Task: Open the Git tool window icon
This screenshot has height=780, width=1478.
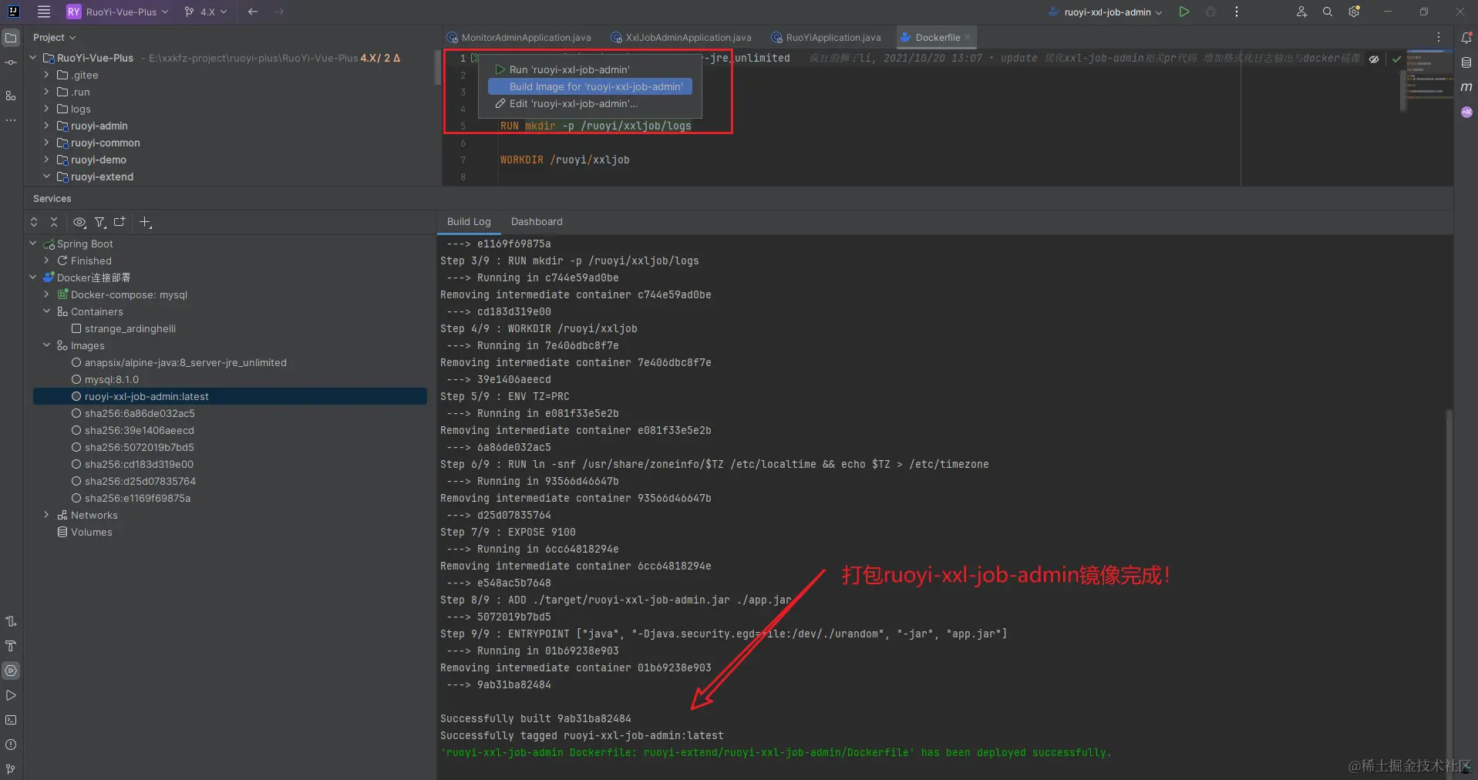Action: pyautogui.click(x=11, y=769)
